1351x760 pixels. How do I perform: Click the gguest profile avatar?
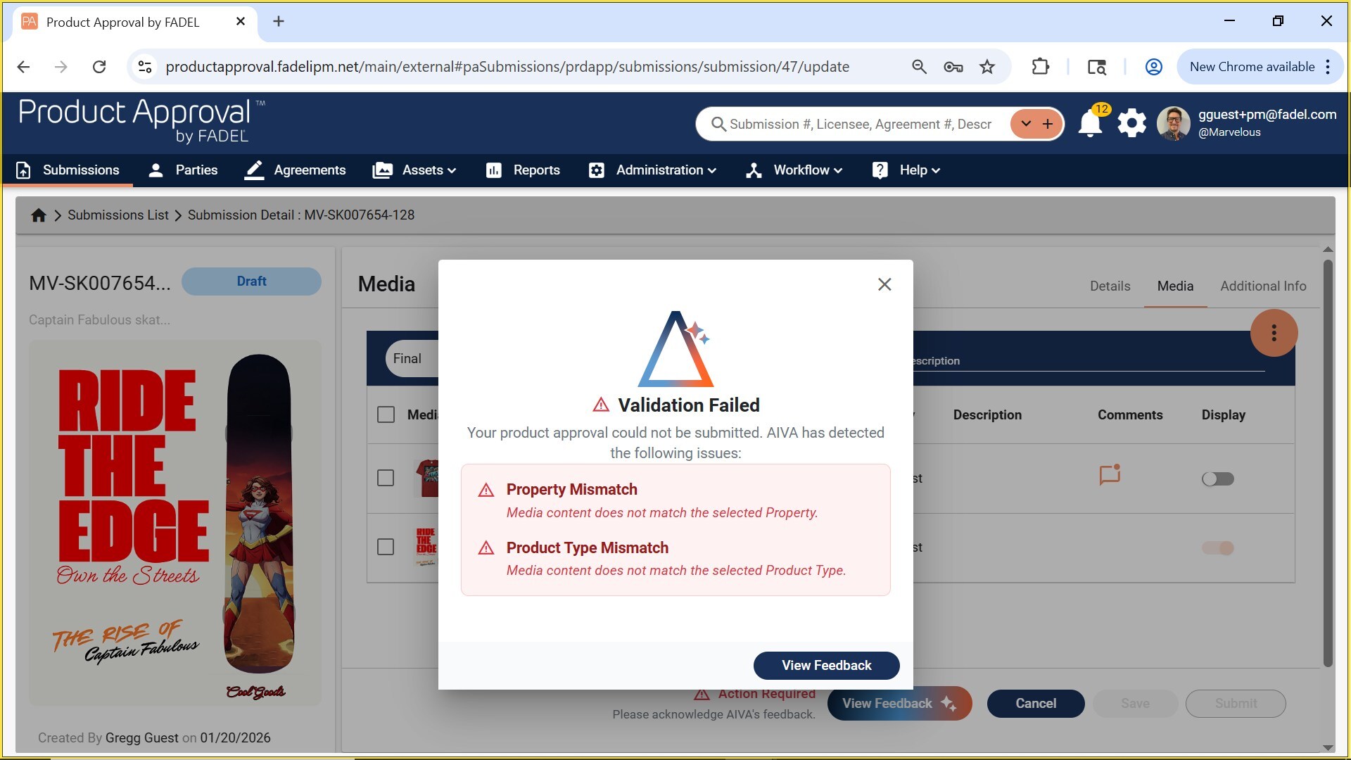[1173, 122]
